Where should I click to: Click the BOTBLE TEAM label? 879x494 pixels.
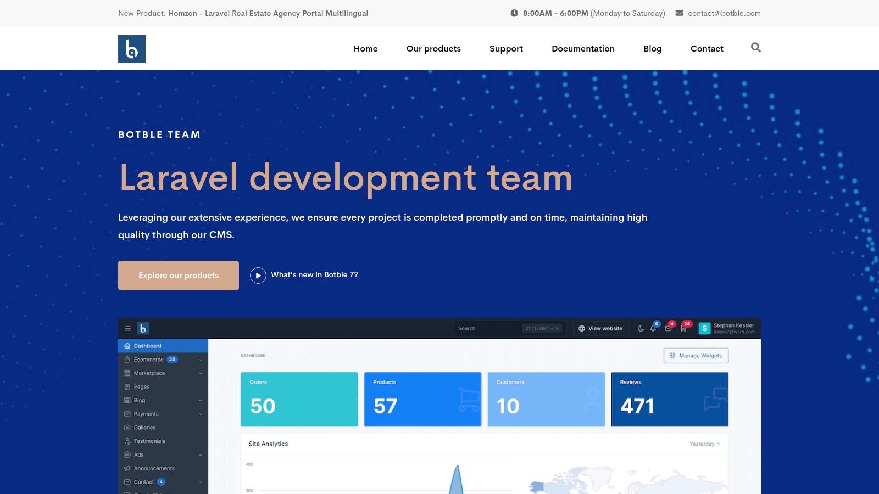pyautogui.click(x=159, y=134)
